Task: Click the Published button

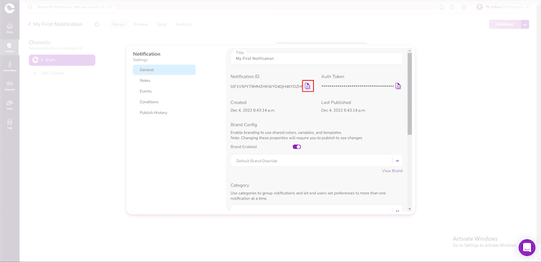Action: pyautogui.click(x=505, y=24)
